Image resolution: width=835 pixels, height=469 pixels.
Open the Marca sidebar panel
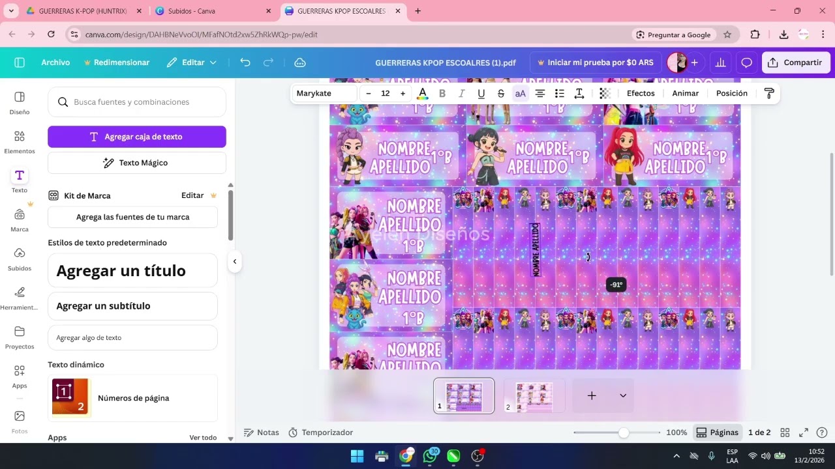pyautogui.click(x=20, y=220)
